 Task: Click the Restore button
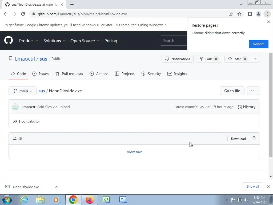259,44
